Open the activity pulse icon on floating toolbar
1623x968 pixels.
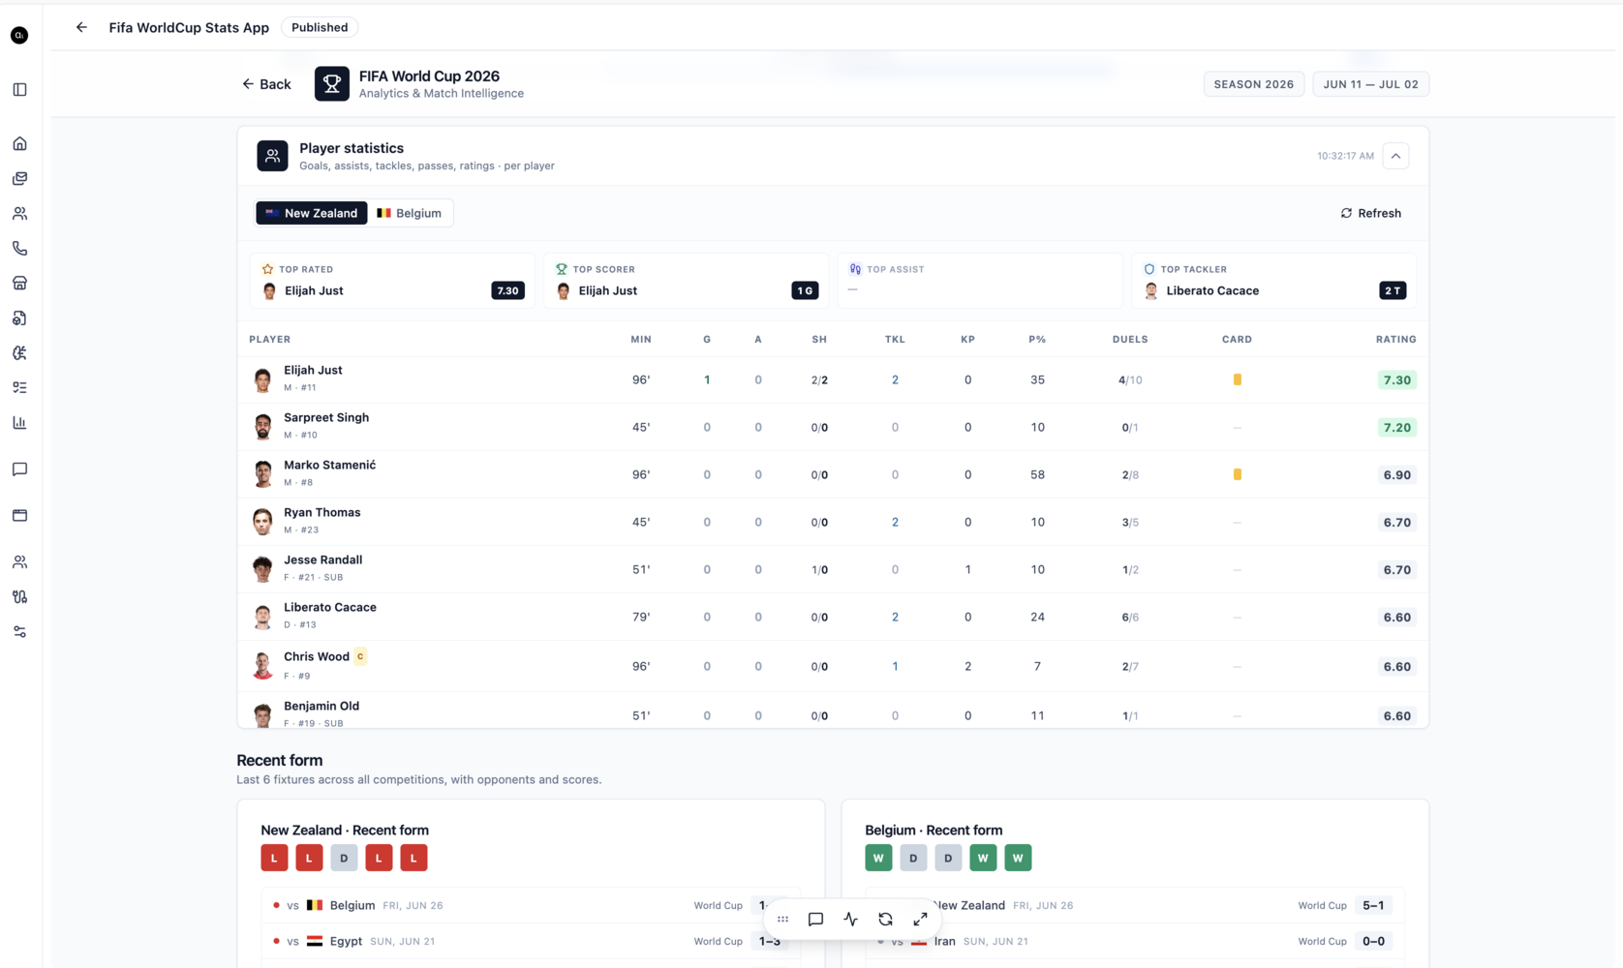(850, 919)
